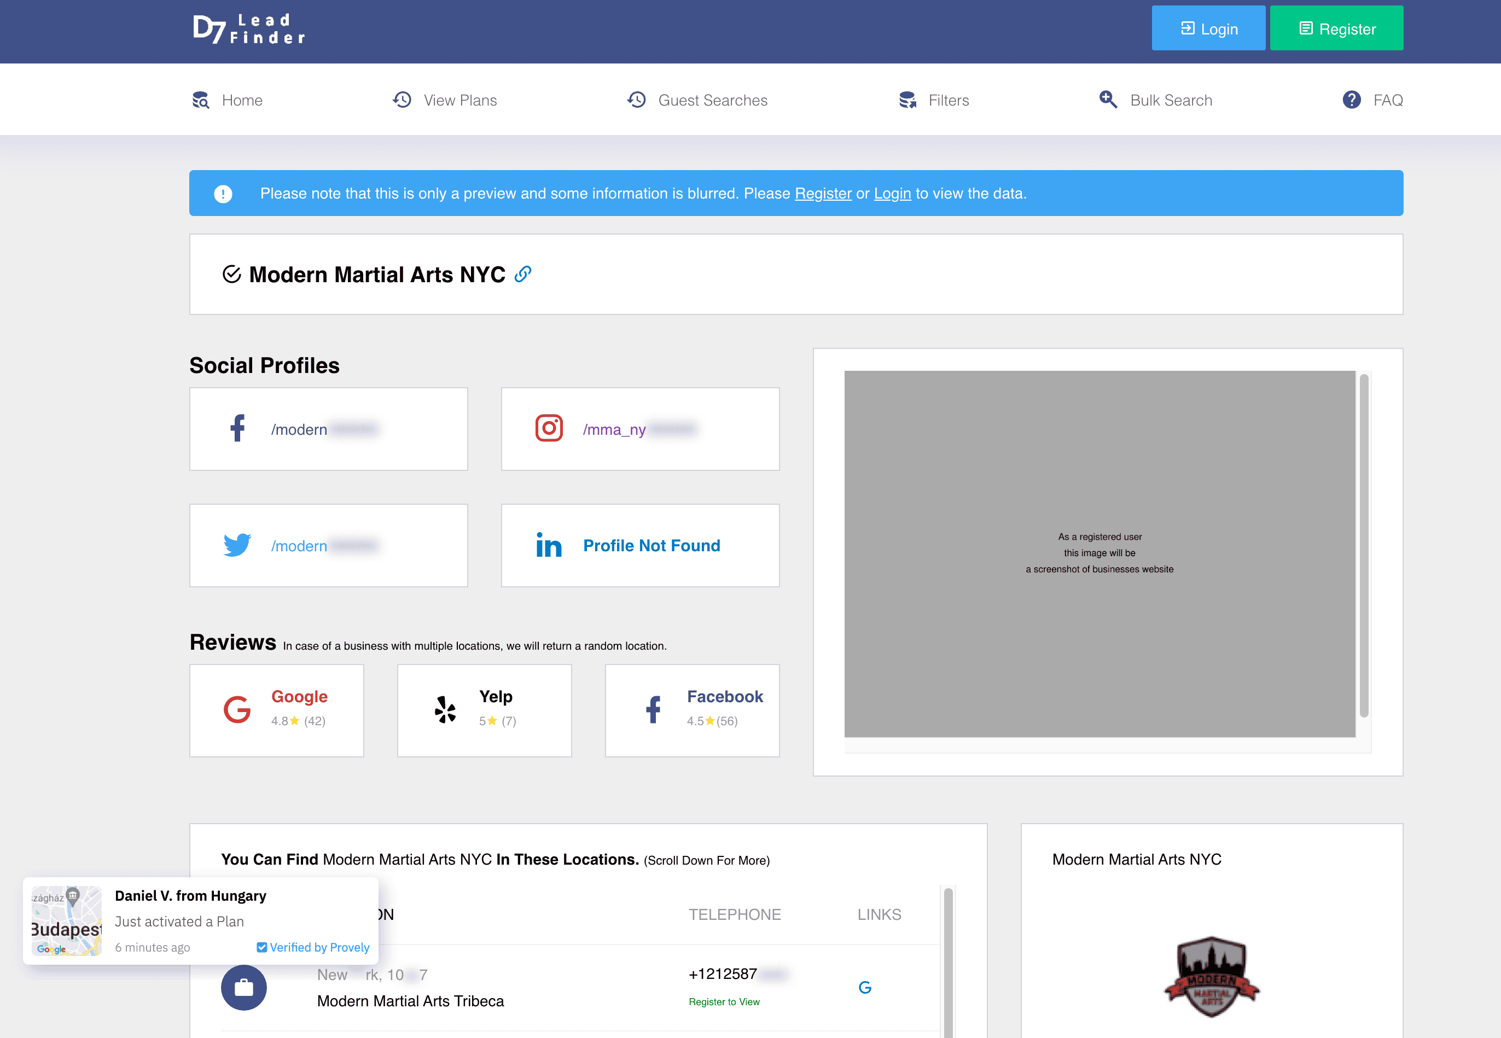Click the website screenshot preview scrollbar
Image resolution: width=1501 pixels, height=1038 pixels.
(x=1364, y=546)
